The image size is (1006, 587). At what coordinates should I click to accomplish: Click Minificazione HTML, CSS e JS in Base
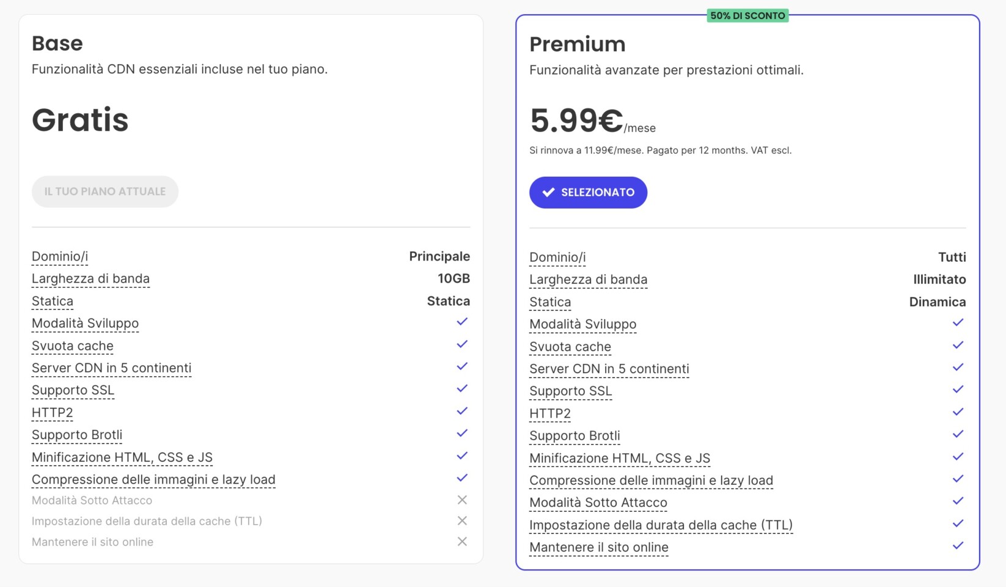coord(122,457)
